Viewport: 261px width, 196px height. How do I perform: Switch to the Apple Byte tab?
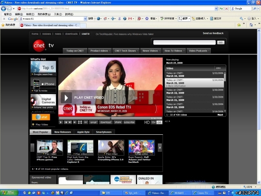click(x=83, y=132)
